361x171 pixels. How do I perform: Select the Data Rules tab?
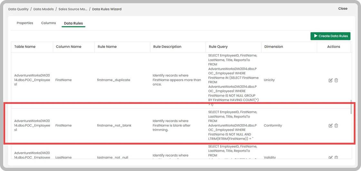click(x=73, y=23)
